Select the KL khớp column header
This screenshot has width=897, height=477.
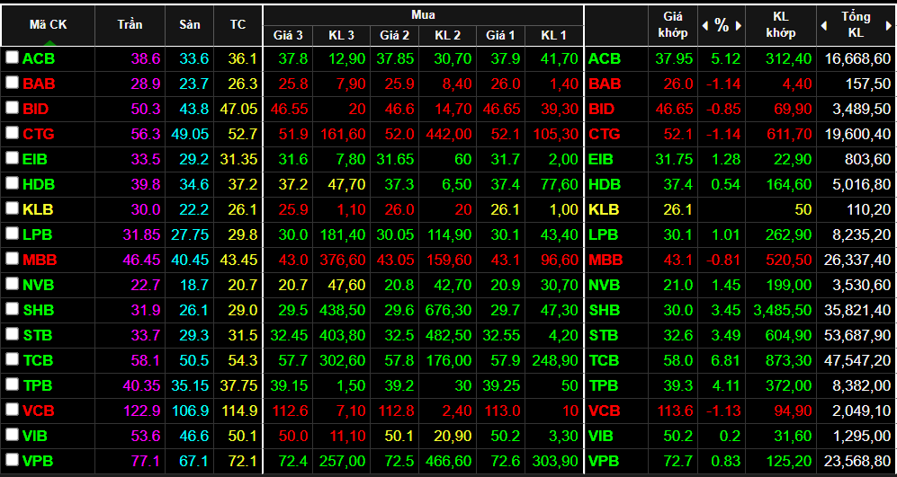(x=779, y=25)
